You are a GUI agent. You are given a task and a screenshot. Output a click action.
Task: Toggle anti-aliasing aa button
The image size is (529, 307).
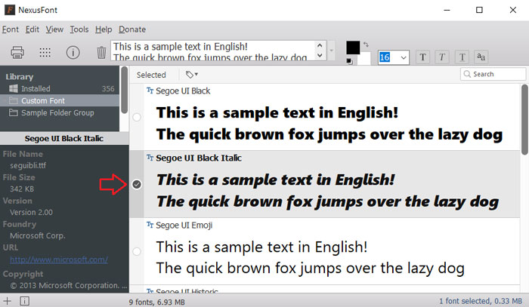click(481, 57)
